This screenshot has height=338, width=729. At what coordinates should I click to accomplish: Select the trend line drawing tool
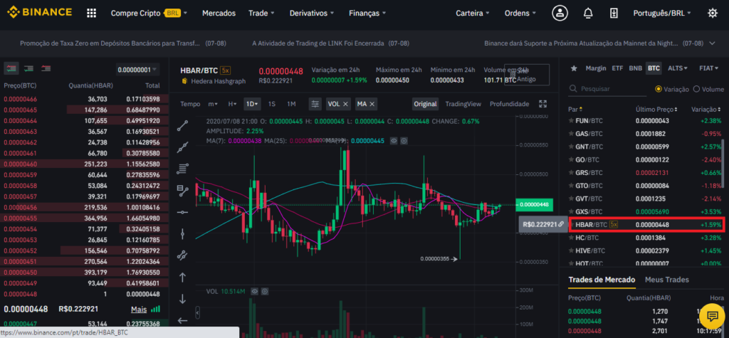(183, 125)
